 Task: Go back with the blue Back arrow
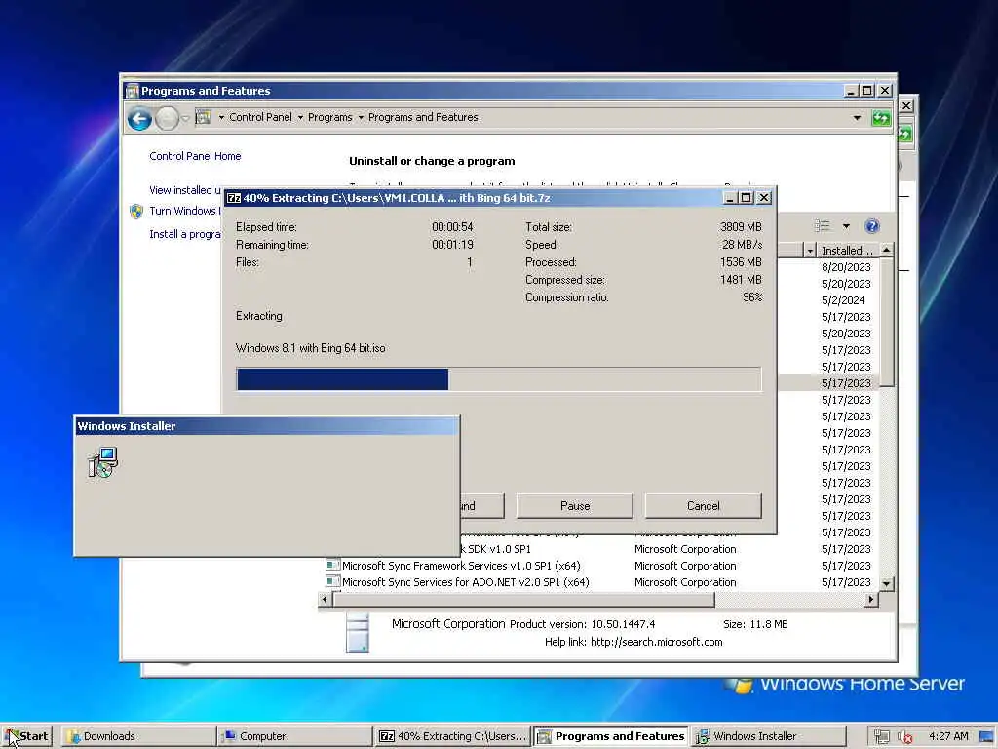coord(139,118)
